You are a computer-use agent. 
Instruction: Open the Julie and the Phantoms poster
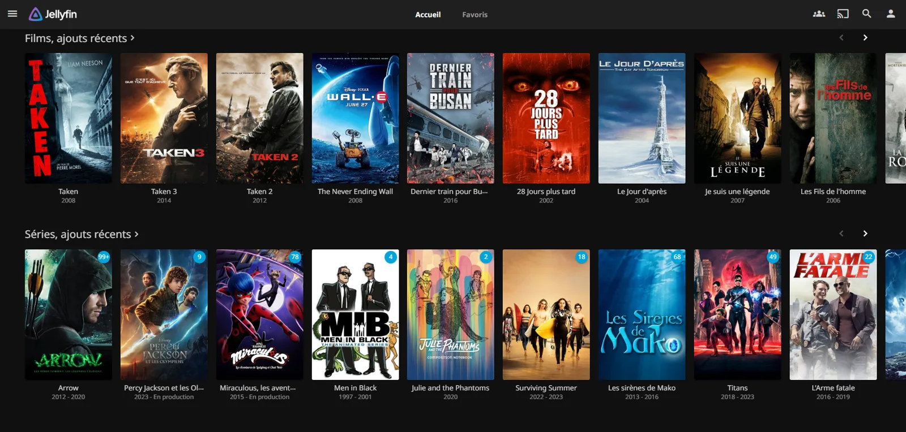451,314
